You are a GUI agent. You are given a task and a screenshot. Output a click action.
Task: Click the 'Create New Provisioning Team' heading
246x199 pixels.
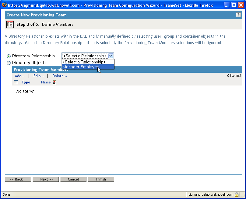click(x=37, y=15)
